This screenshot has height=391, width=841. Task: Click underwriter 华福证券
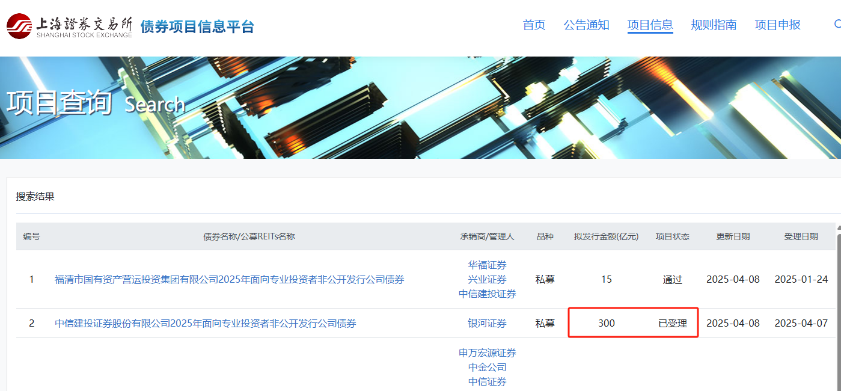[x=488, y=265]
